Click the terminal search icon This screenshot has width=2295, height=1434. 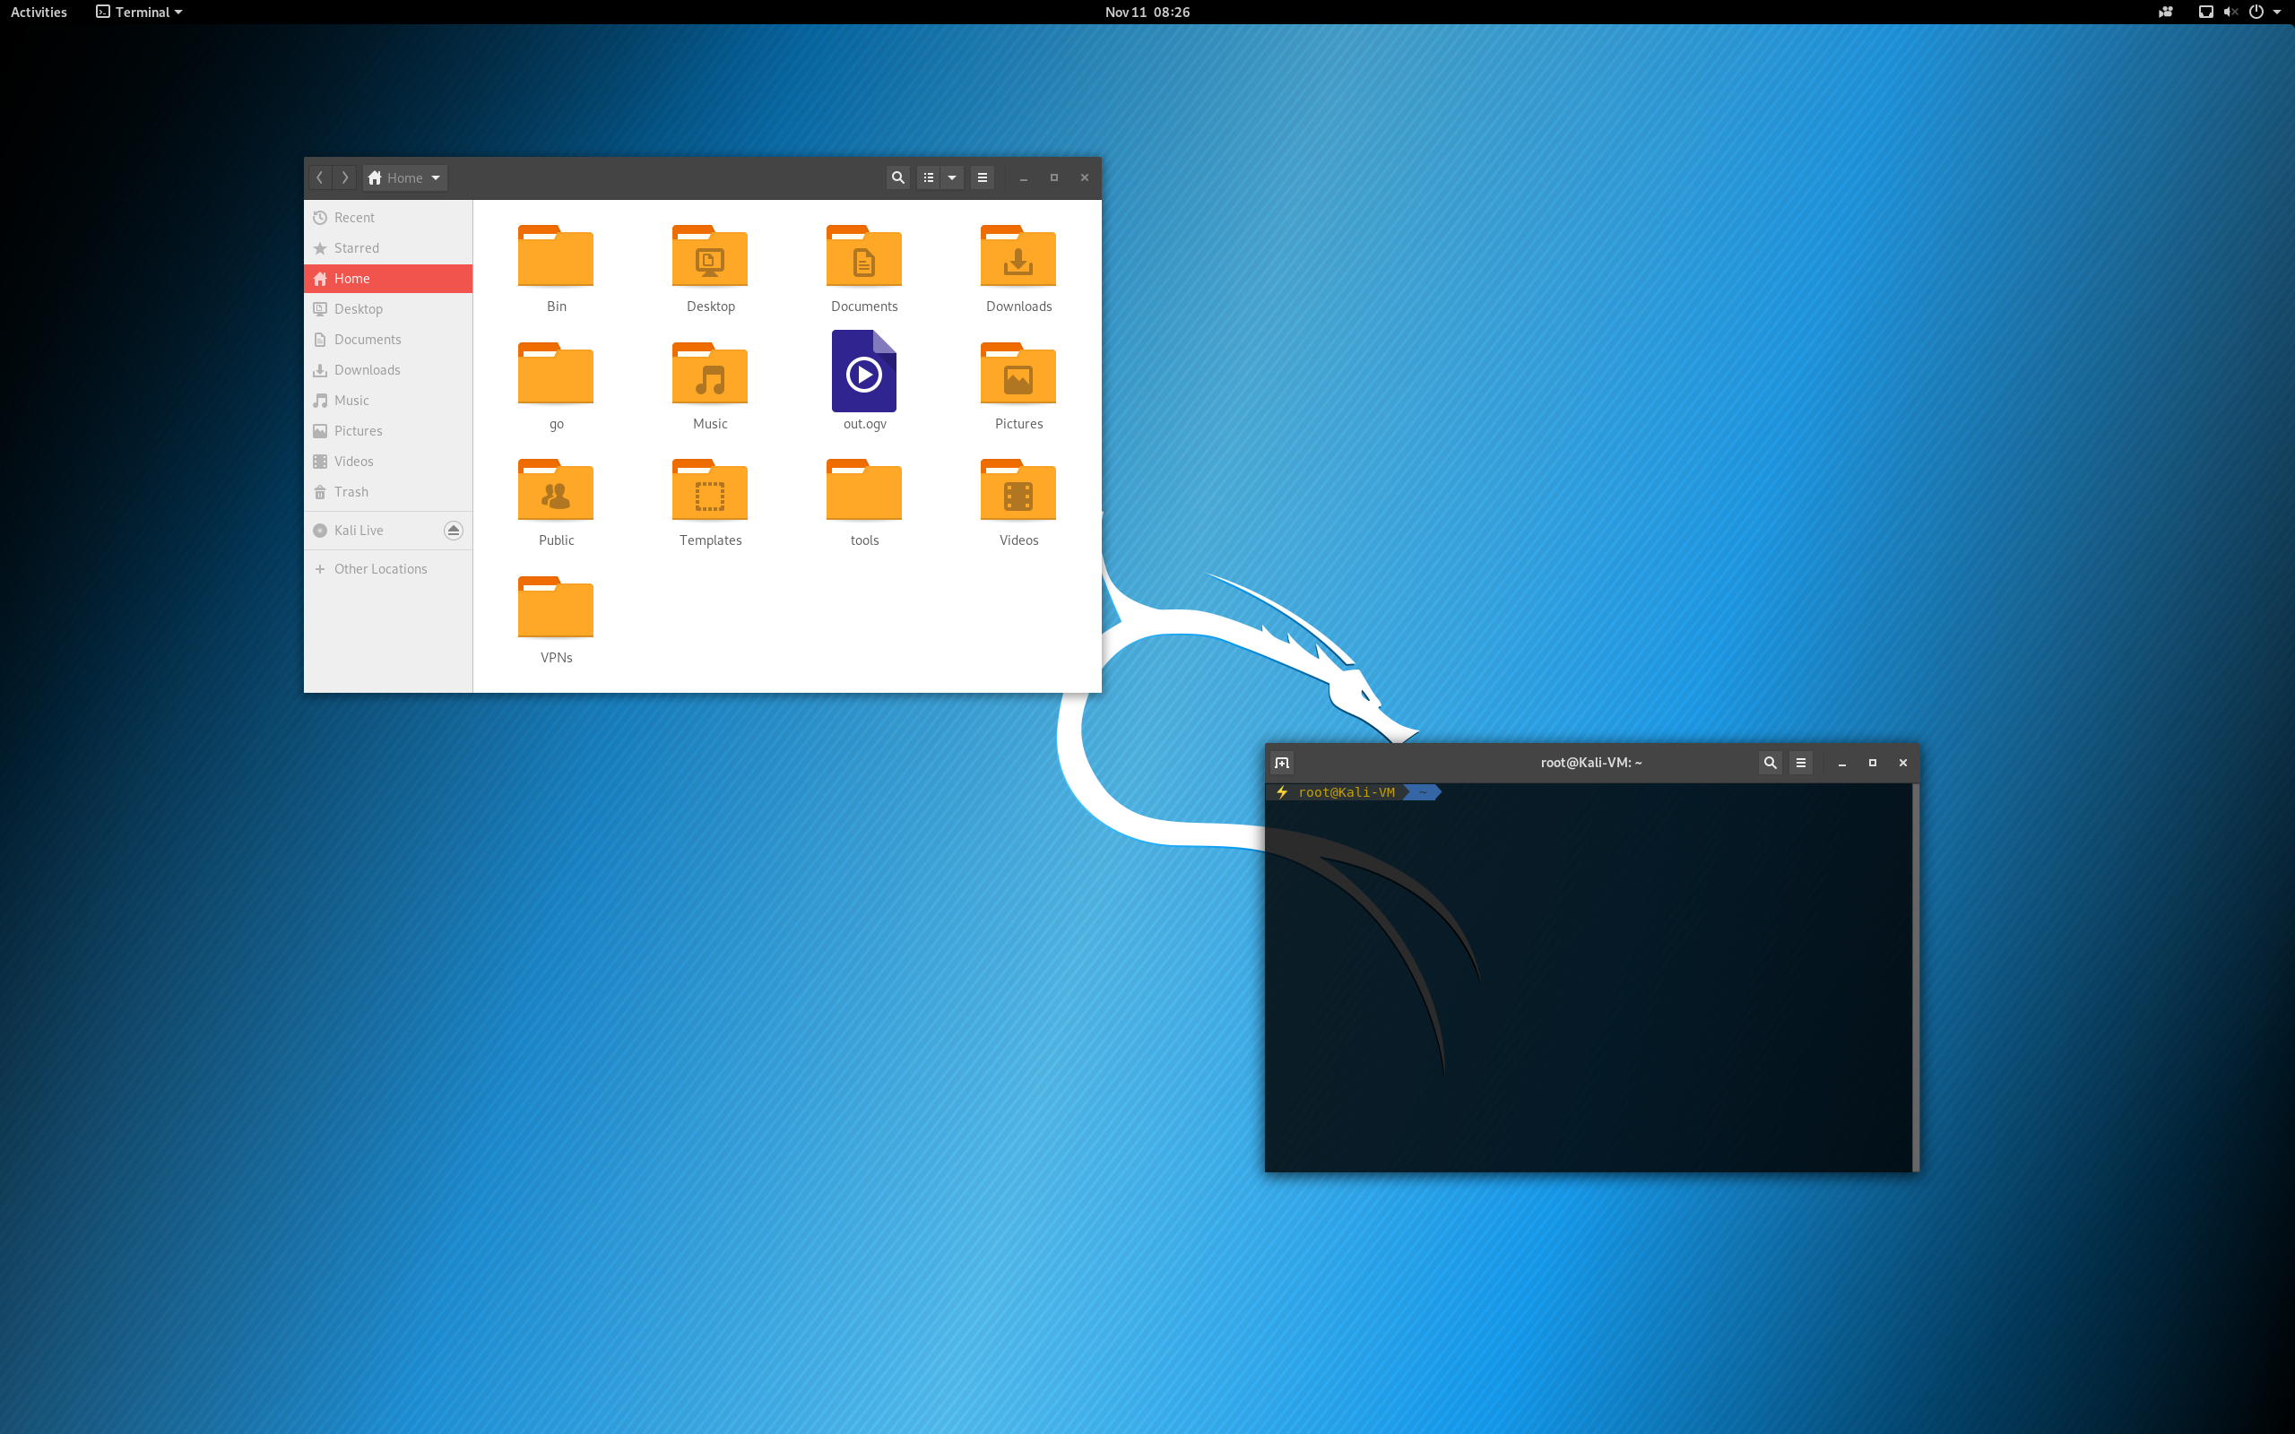coord(1770,763)
